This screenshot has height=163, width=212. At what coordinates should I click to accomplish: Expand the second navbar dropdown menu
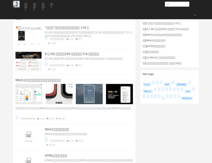(x=35, y=7)
